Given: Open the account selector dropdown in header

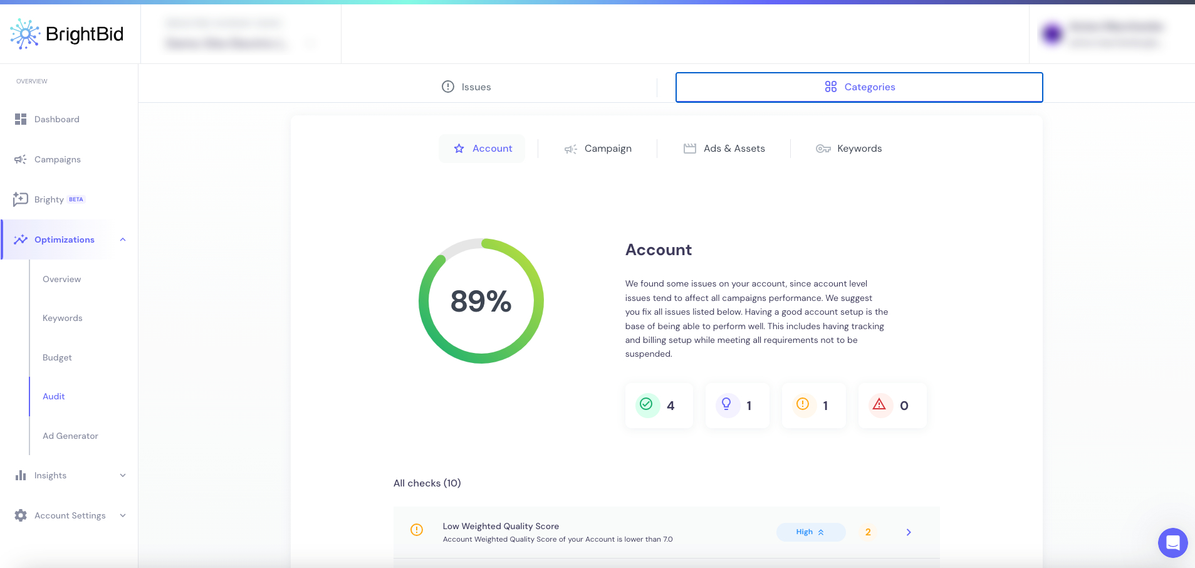Looking at the screenshot, I should pyautogui.click(x=241, y=34).
